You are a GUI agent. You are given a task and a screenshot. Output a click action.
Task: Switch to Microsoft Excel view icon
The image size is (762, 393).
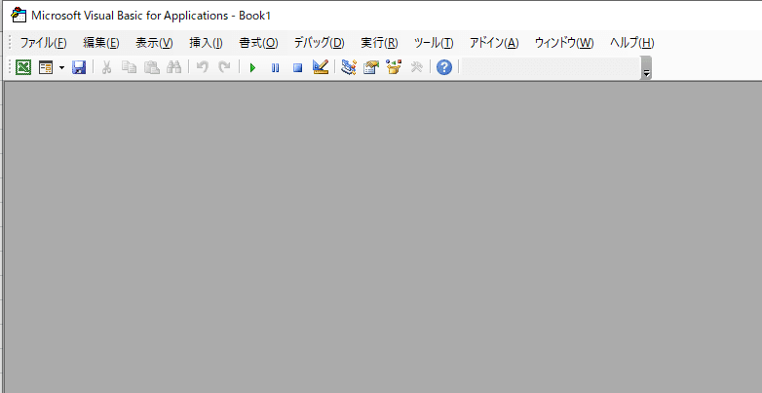pos(22,67)
